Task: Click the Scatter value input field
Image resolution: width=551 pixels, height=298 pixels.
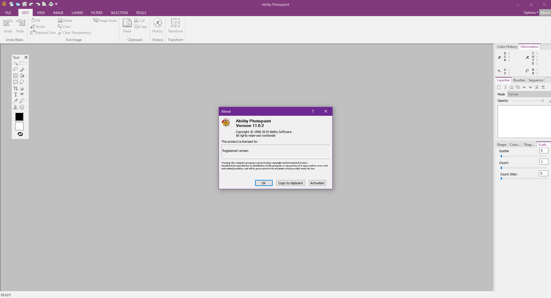Action: click(544, 151)
